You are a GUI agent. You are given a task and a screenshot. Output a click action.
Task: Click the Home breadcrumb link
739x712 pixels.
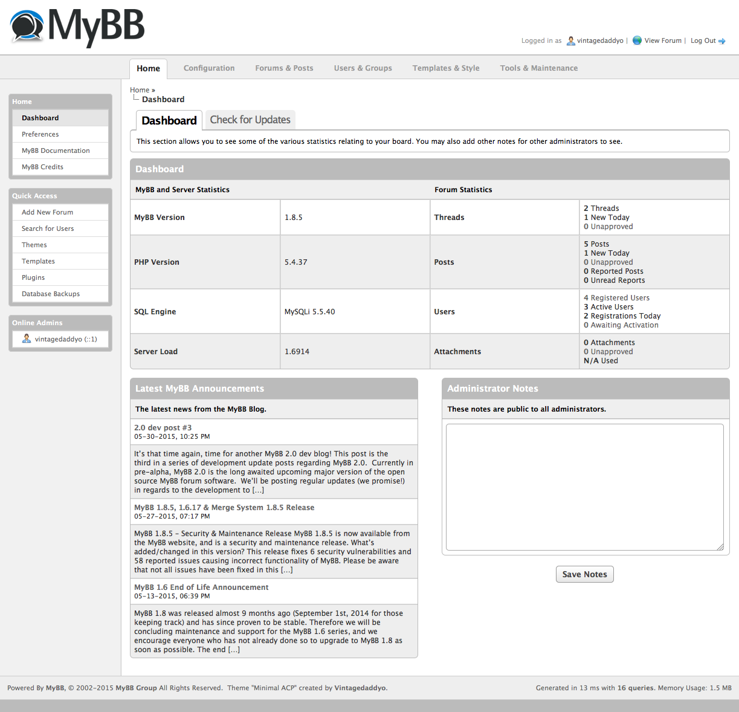pyautogui.click(x=140, y=90)
